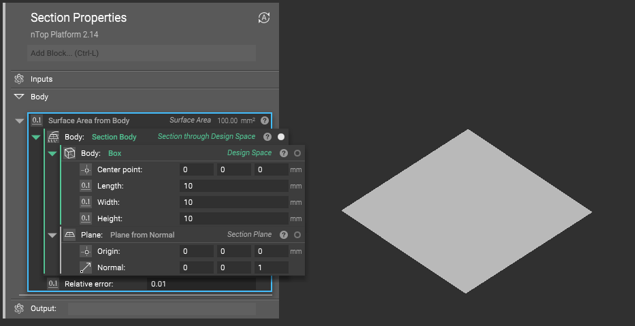Click the Plane from Normal block name
The image size is (635, 326).
coord(142,235)
